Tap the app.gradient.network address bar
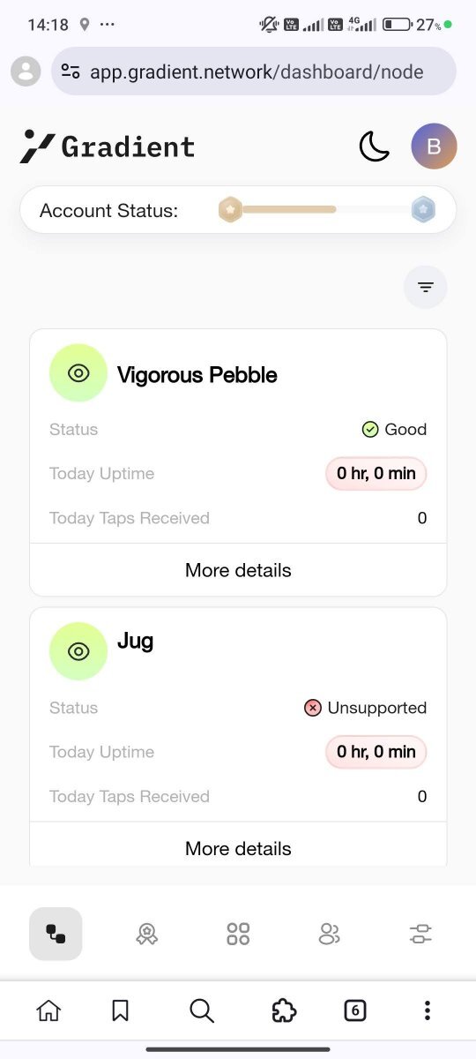476x1059 pixels. (x=254, y=71)
